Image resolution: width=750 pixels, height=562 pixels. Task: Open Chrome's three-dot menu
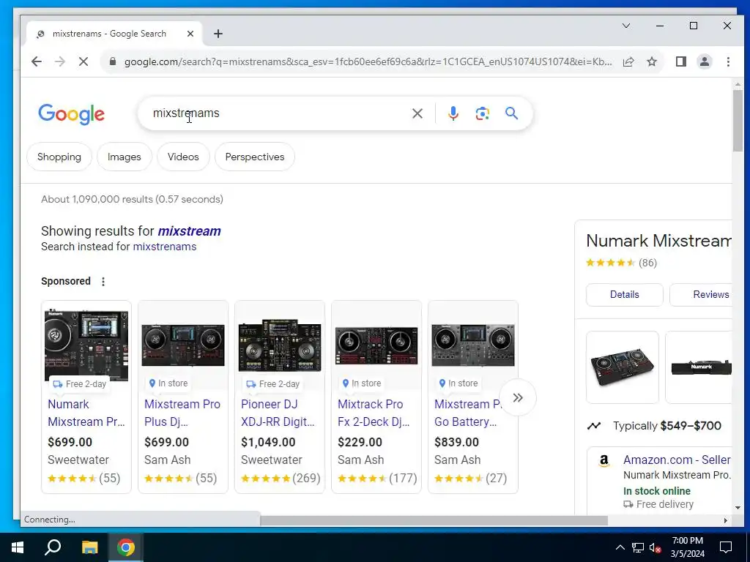click(728, 61)
